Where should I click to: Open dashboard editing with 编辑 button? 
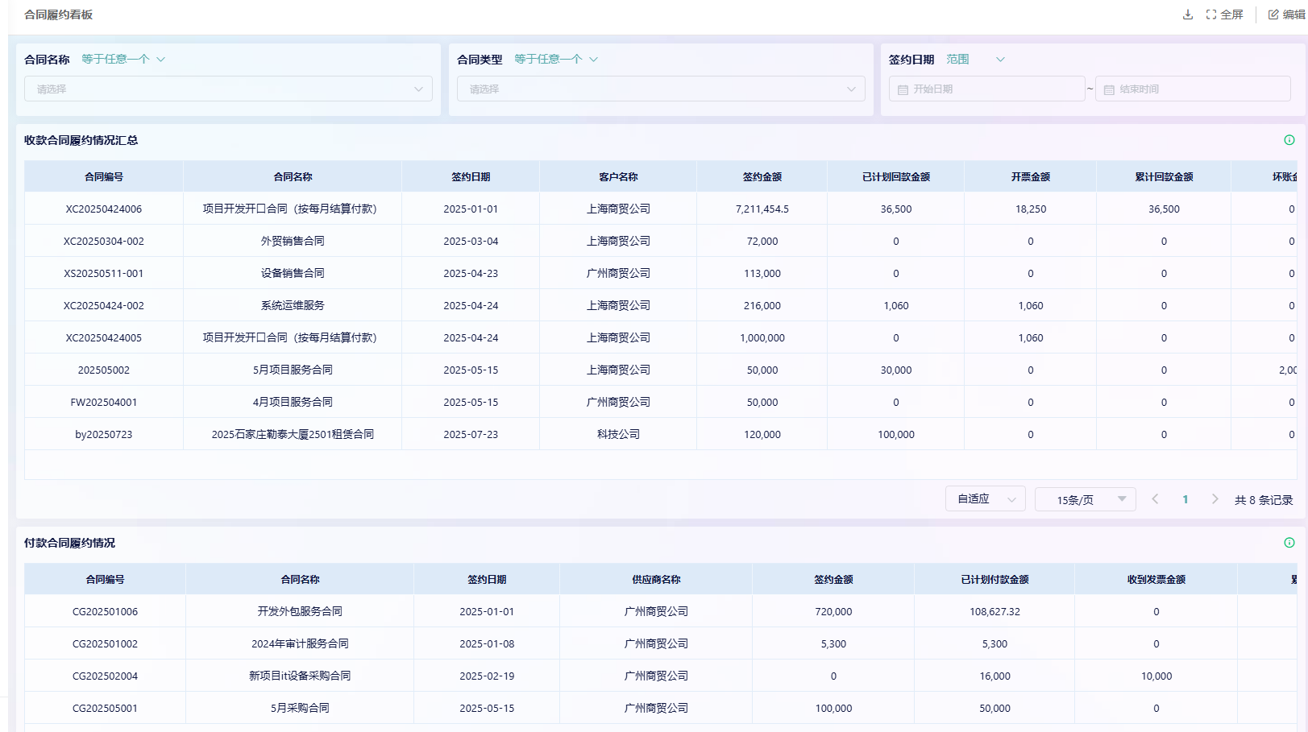1288,14
